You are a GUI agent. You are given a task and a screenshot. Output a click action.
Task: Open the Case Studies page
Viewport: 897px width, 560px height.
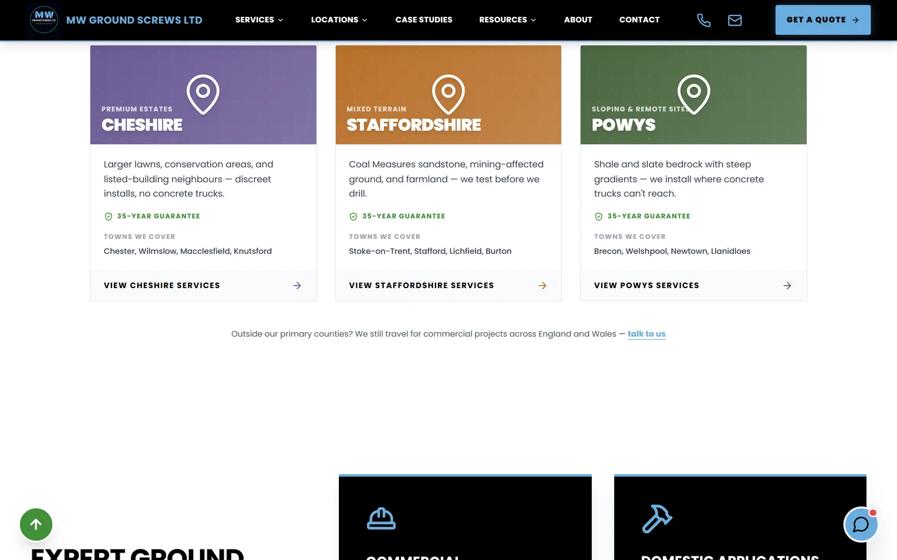point(424,20)
